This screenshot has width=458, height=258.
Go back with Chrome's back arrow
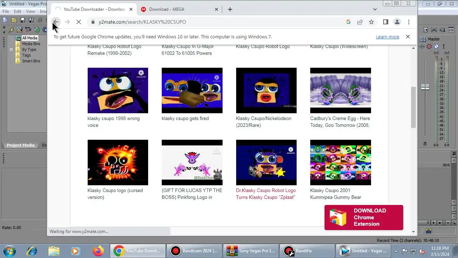pyautogui.click(x=56, y=22)
